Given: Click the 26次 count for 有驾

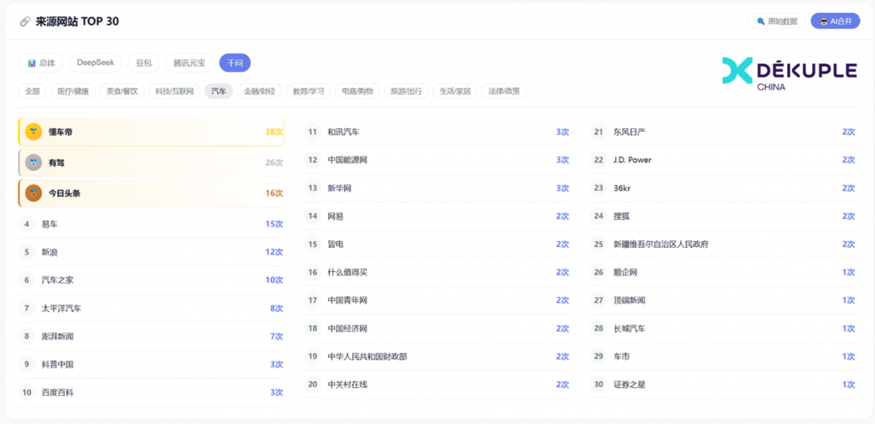Looking at the screenshot, I should (274, 163).
